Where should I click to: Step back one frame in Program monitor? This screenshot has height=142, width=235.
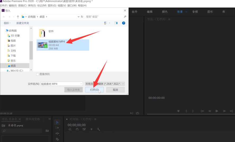pos(210,111)
